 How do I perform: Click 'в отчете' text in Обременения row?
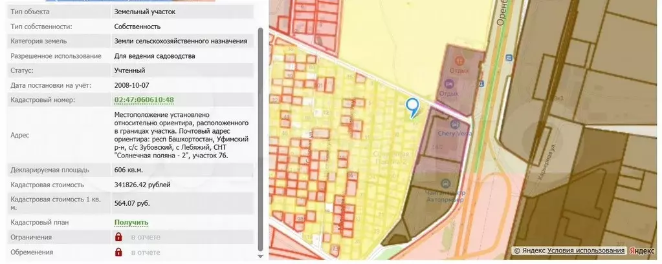pos(146,252)
